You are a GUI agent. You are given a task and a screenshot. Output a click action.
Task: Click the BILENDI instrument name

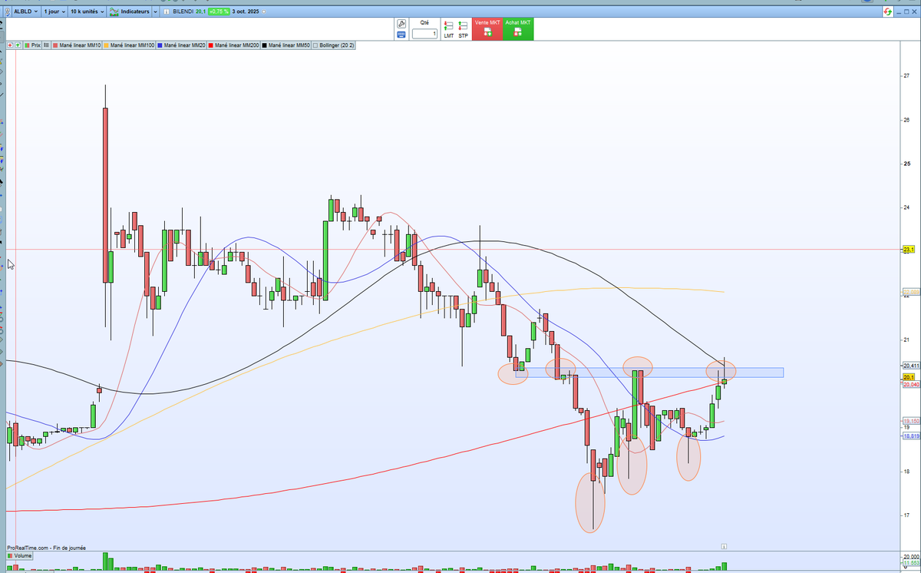pyautogui.click(x=183, y=12)
